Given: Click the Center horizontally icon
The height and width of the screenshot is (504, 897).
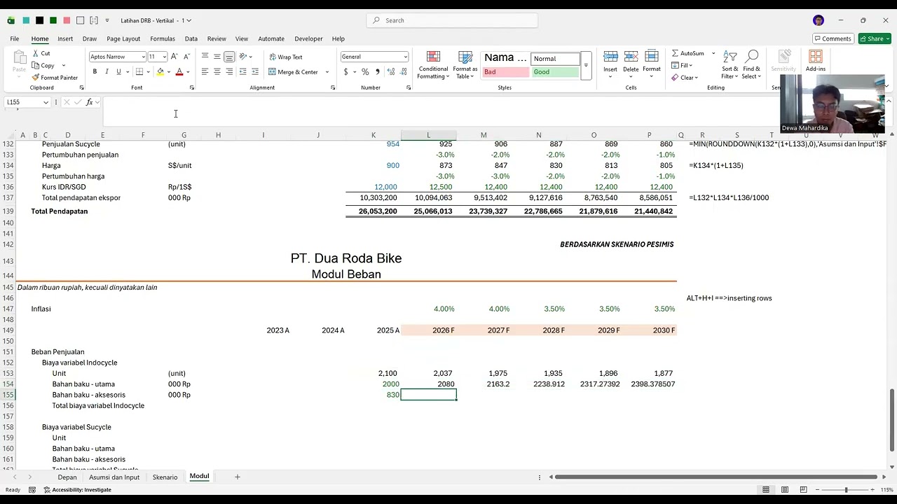Looking at the screenshot, I should pyautogui.click(x=217, y=71).
